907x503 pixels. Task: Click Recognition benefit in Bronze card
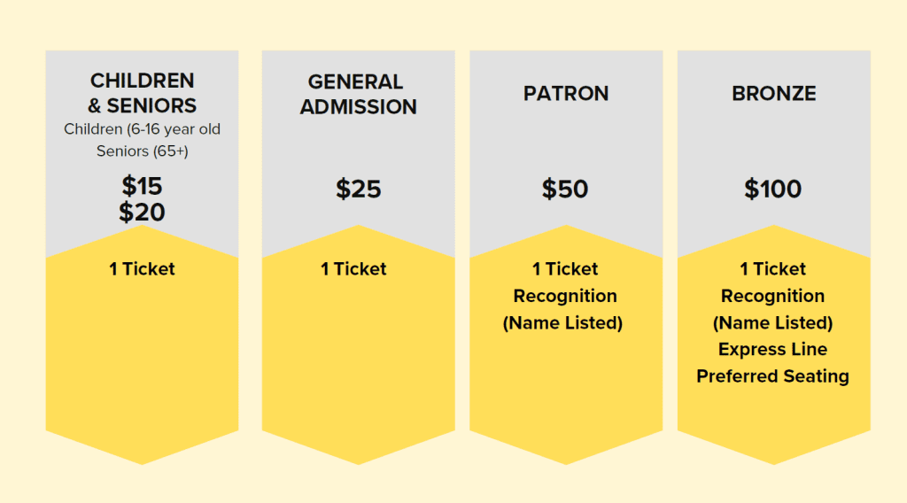coord(773,296)
